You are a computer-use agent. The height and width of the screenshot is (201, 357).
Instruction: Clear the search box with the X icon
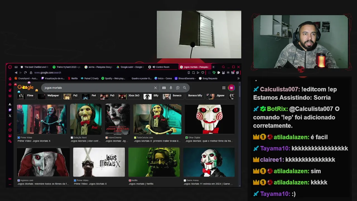click(x=156, y=88)
